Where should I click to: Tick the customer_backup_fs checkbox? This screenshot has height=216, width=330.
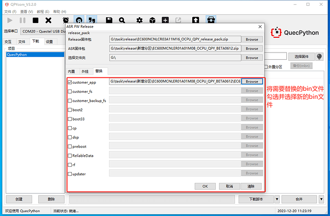pyautogui.click(x=70, y=100)
